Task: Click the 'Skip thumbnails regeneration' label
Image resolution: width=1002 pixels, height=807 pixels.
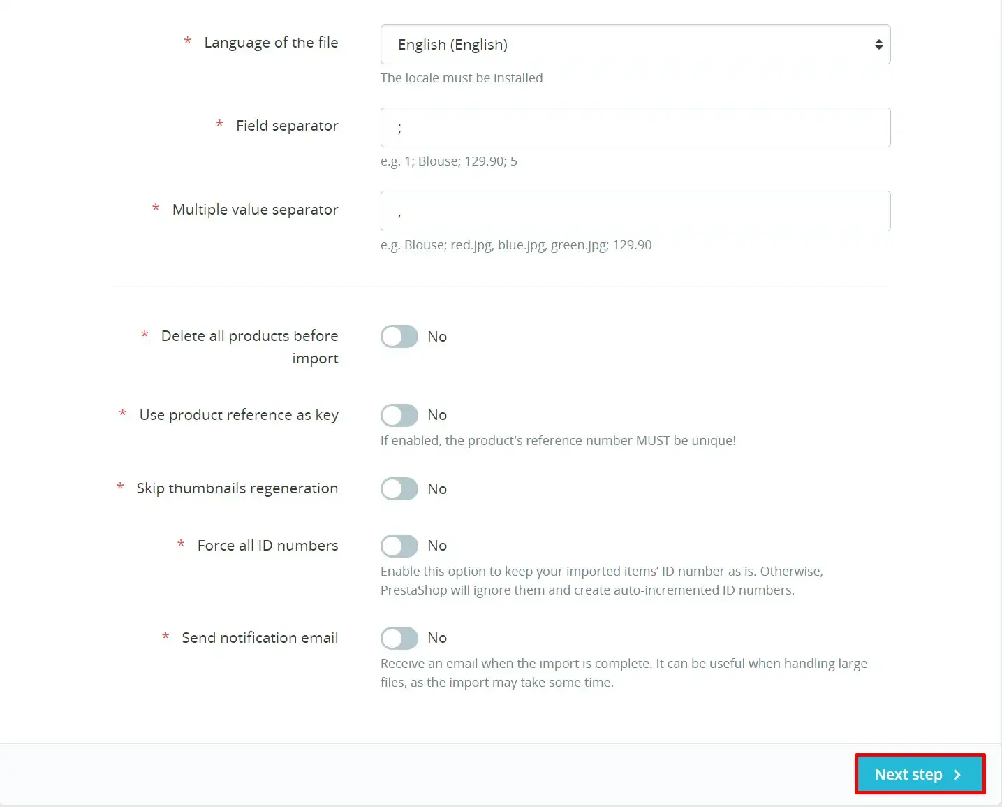Action: pyautogui.click(x=237, y=488)
